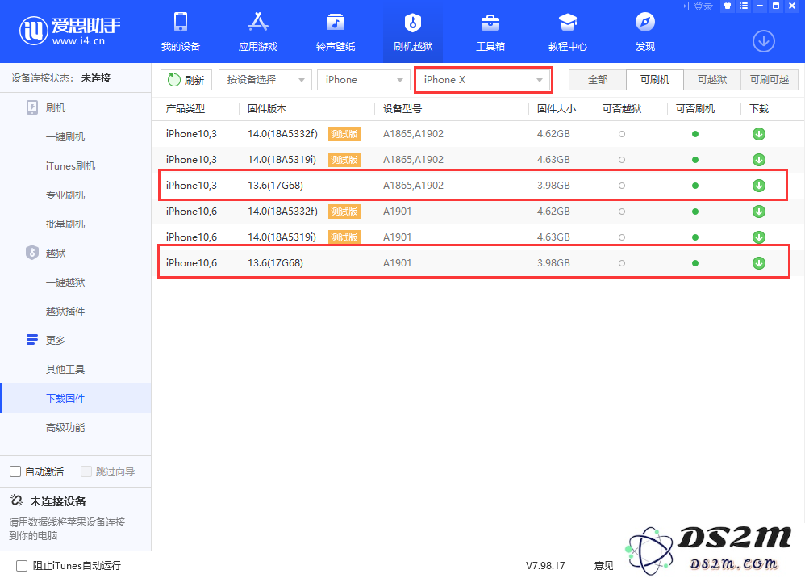Select the 可越狱 filter tab

712,80
